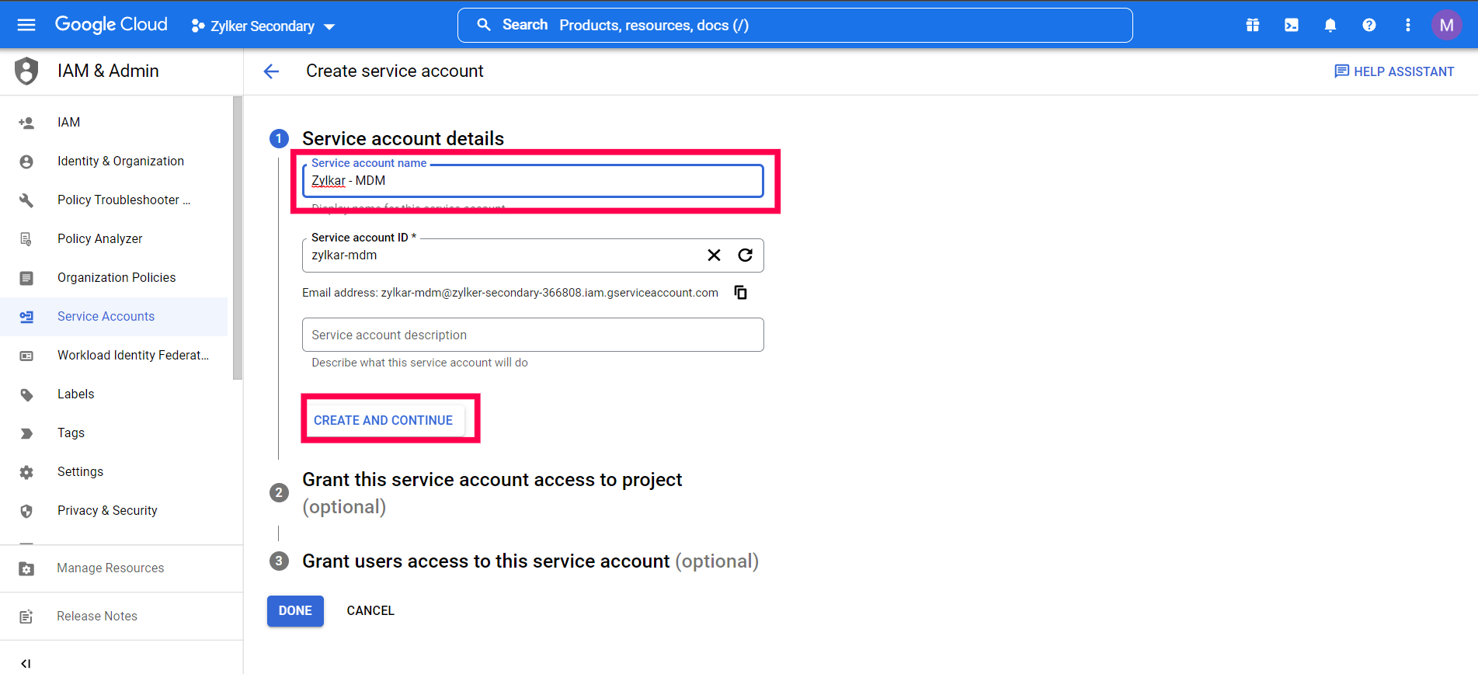Click the Google Cloud logo
Screen dimensions: 1478x674
pos(111,25)
